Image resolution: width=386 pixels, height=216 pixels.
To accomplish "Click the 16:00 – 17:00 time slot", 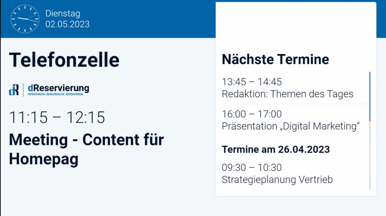I will point(252,114).
